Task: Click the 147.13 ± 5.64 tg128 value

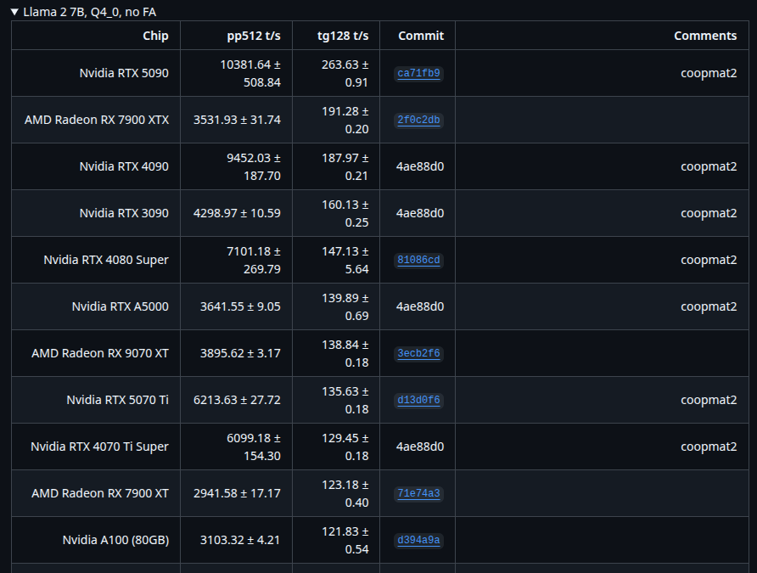Action: tap(345, 261)
